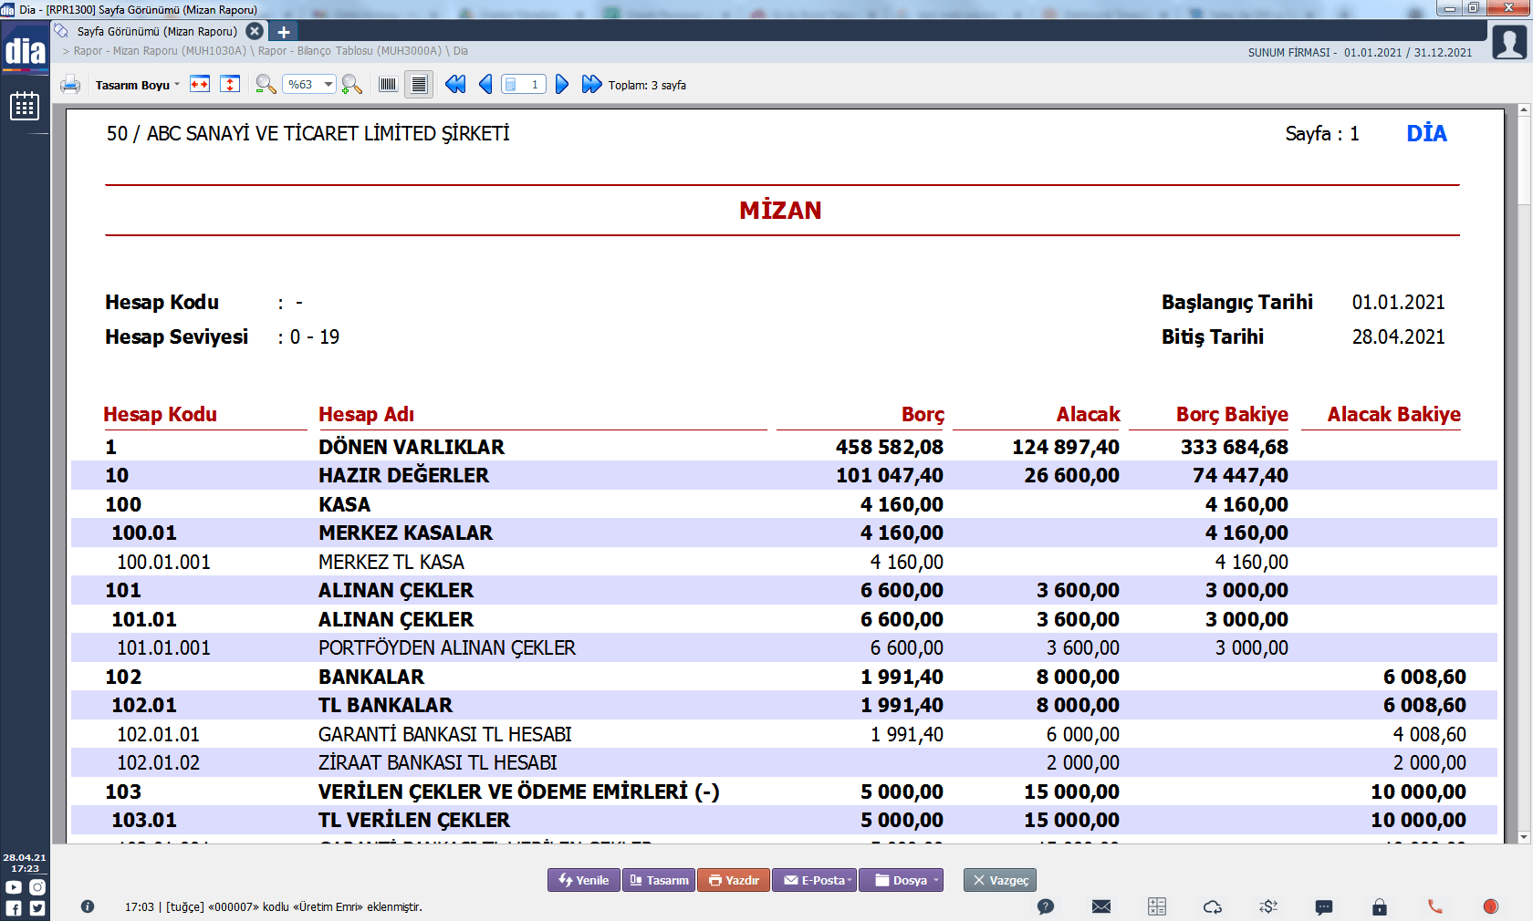Viewport: 1533px width, 921px height.
Task: Open the currency exchange icon
Action: click(1268, 906)
